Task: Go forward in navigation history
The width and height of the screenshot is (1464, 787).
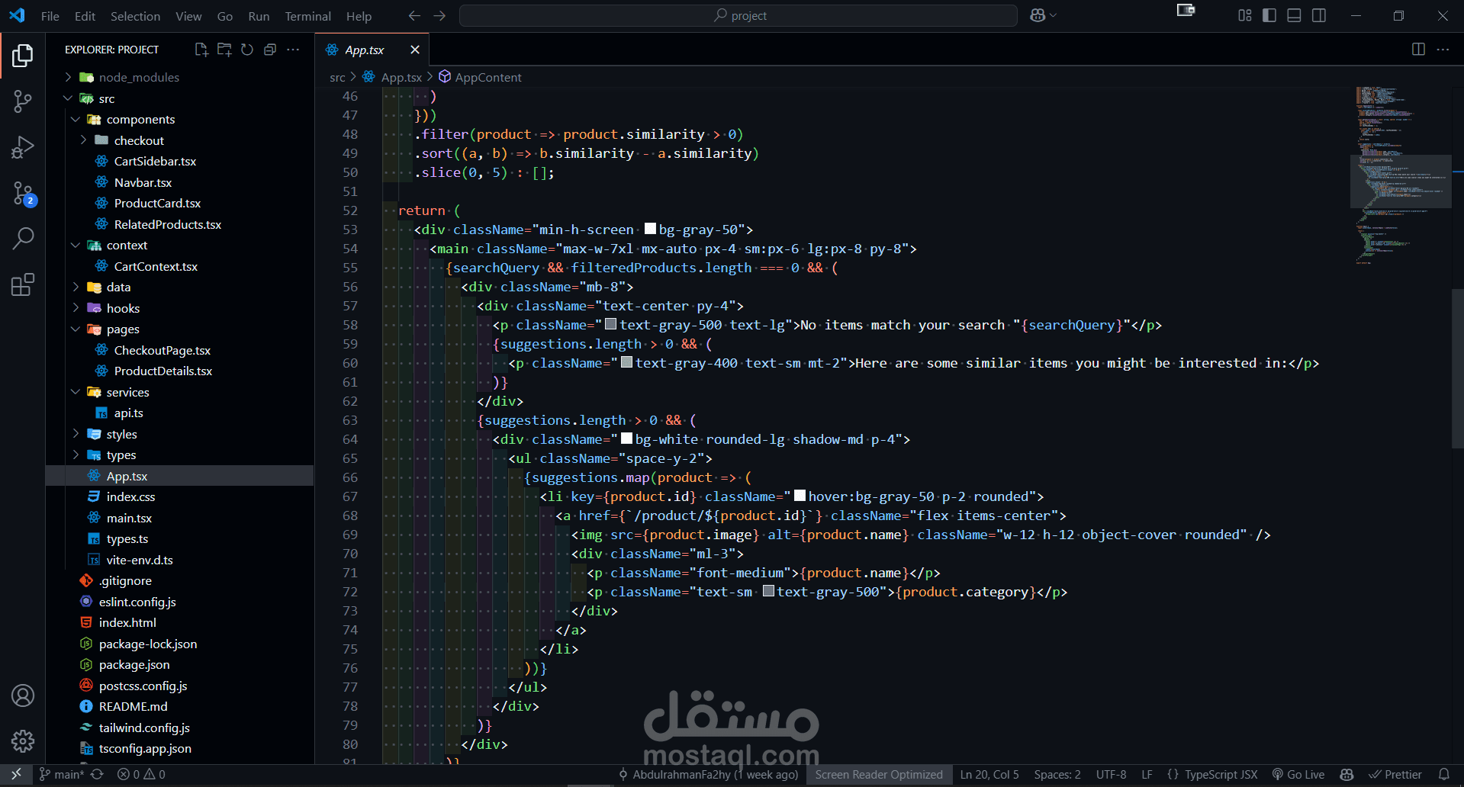Action: (x=439, y=16)
